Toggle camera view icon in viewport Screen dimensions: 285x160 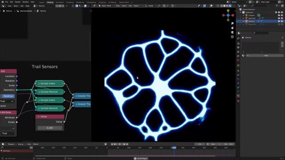232,32
